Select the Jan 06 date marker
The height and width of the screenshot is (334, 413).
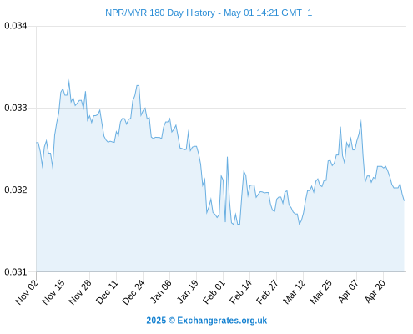[160, 292]
